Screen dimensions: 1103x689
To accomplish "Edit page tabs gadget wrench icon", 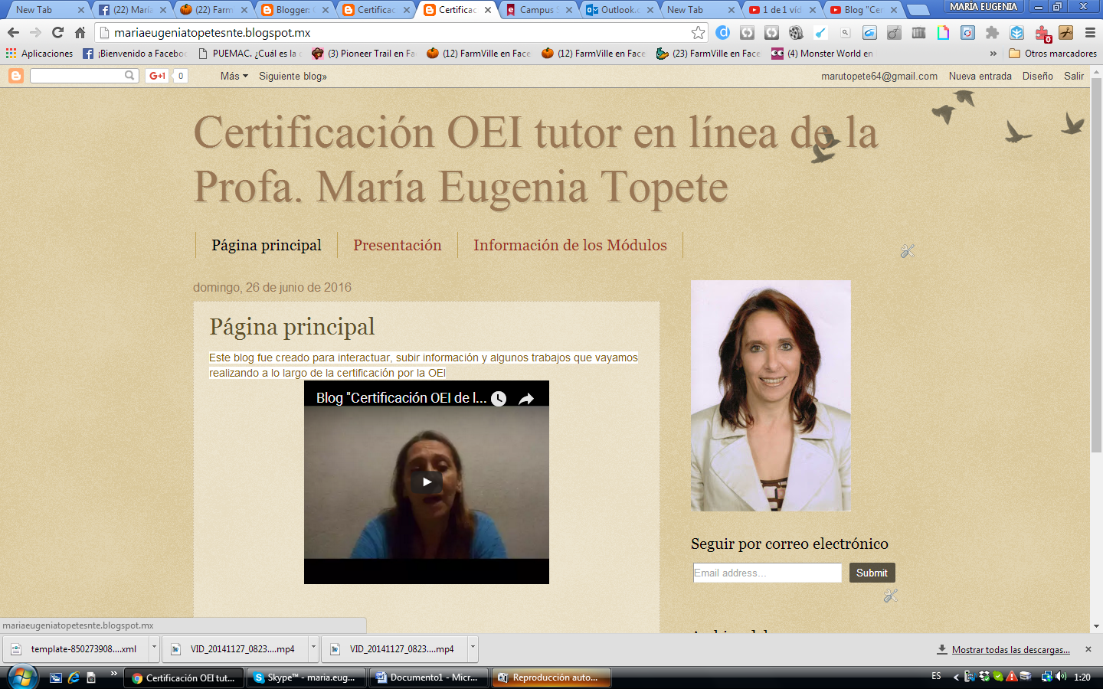I will click(x=908, y=250).
